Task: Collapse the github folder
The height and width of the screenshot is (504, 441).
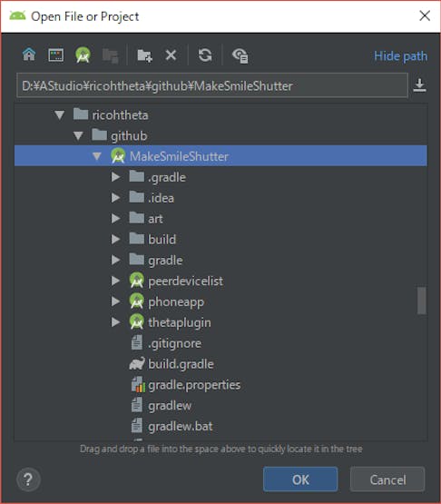Action: [x=78, y=135]
